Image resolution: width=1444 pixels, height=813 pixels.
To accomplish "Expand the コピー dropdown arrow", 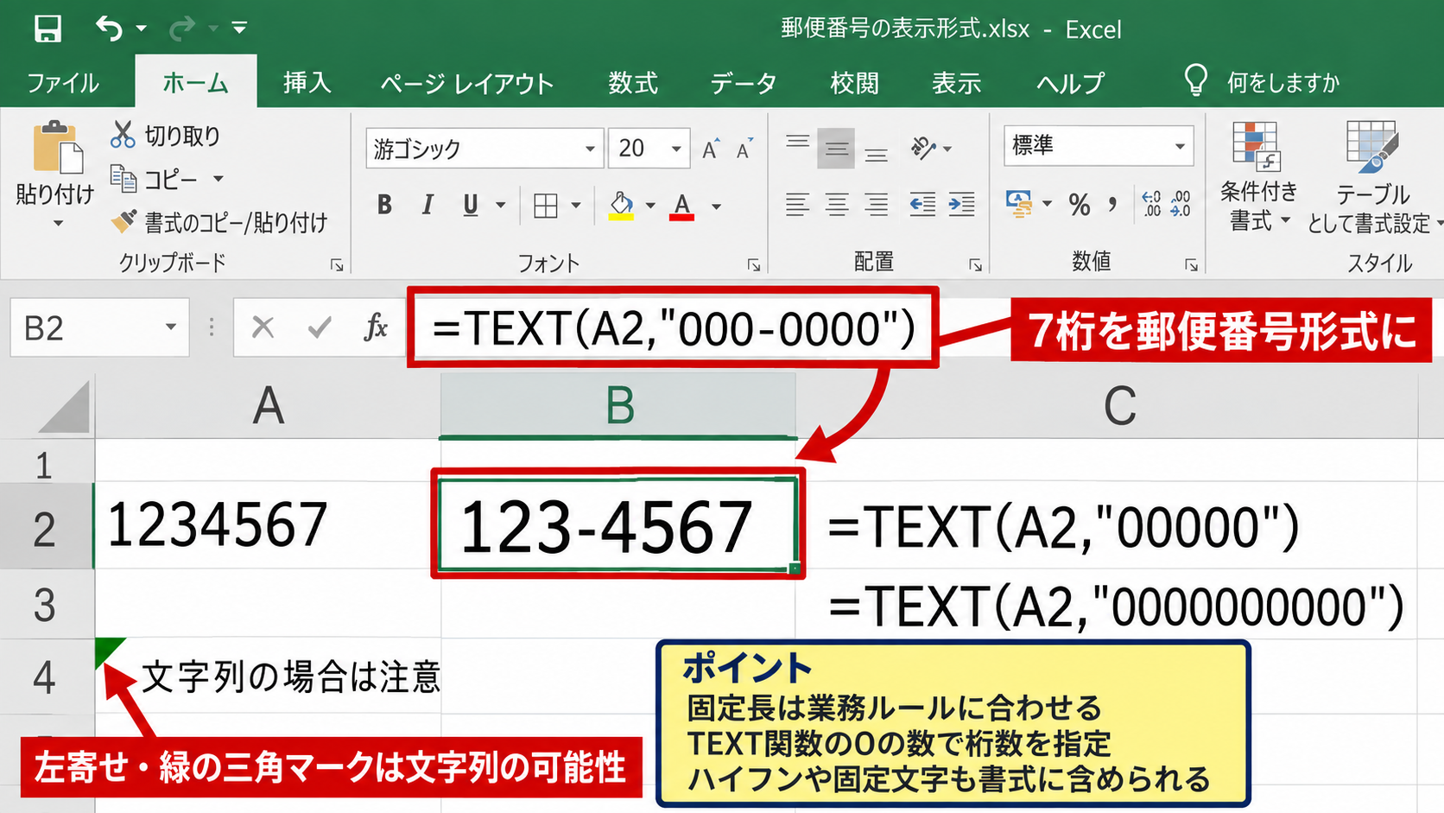I will (x=218, y=179).
